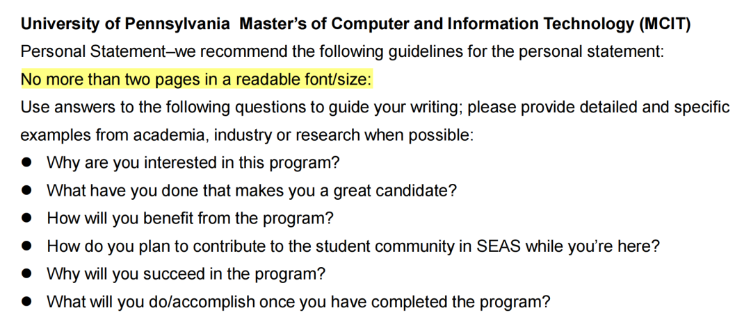Image resolution: width=751 pixels, height=324 pixels.
Task: Click the bullet before "How do you plan"
Action: point(26,246)
